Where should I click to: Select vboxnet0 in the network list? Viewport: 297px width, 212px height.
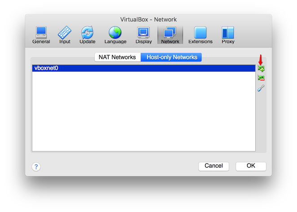144,69
